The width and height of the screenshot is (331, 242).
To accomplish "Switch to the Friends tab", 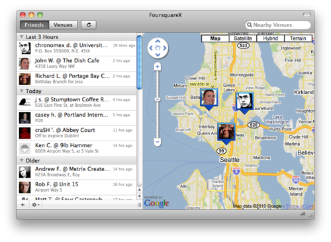I will pyautogui.click(x=34, y=25).
